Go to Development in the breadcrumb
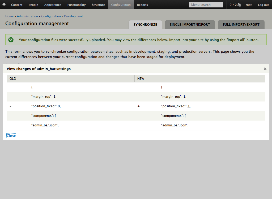Image resolution: width=272 pixels, height=199 pixels. (74, 16)
